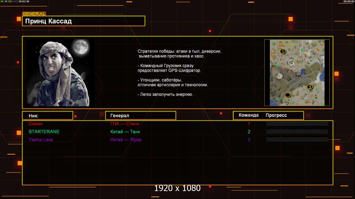Click the title 'Принц Кассад'
Viewport: 355px width, 199px height.
click(x=48, y=21)
